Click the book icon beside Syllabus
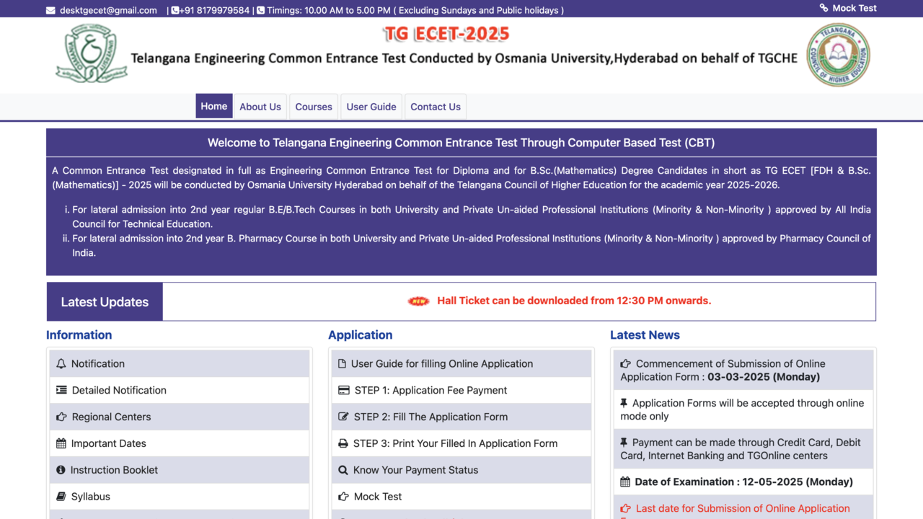Image resolution: width=923 pixels, height=519 pixels. pyautogui.click(x=61, y=497)
